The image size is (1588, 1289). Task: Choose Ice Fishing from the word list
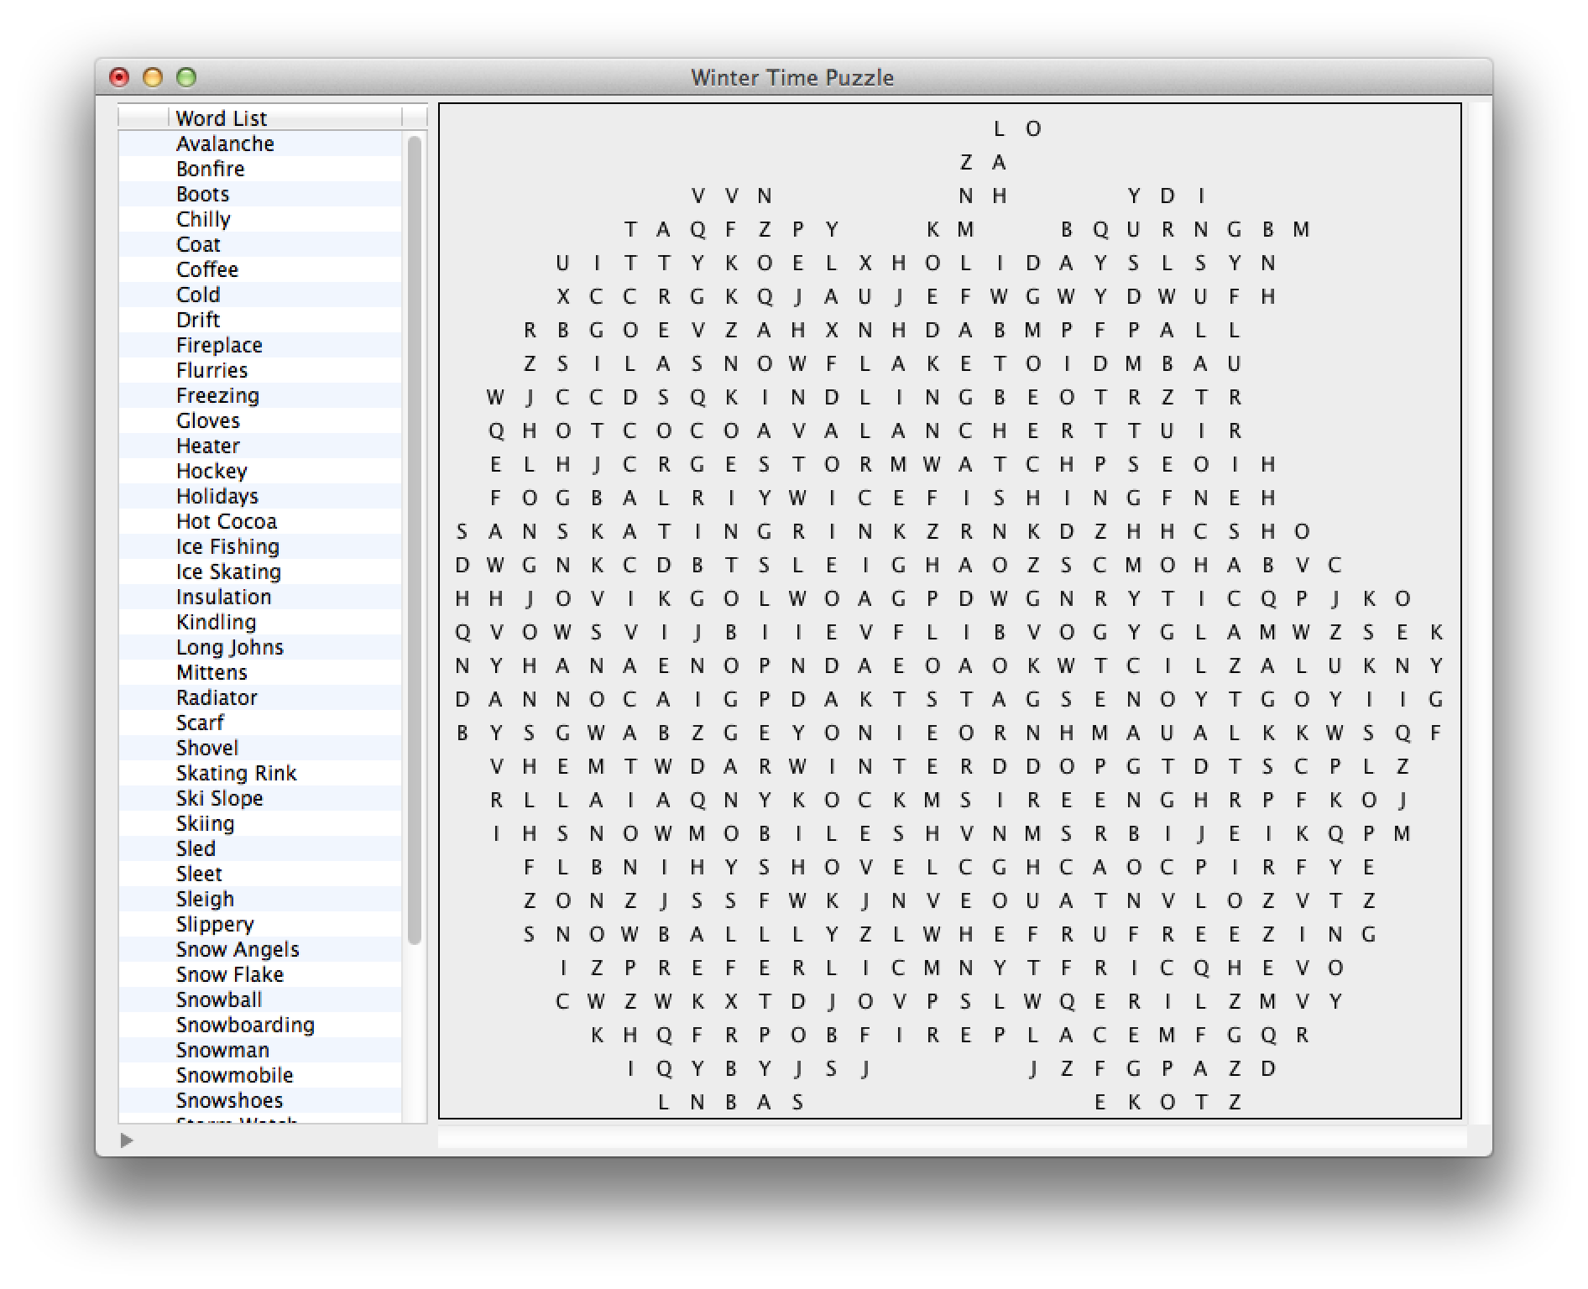(x=227, y=546)
